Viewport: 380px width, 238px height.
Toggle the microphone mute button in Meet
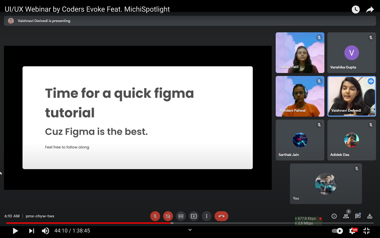155,216
